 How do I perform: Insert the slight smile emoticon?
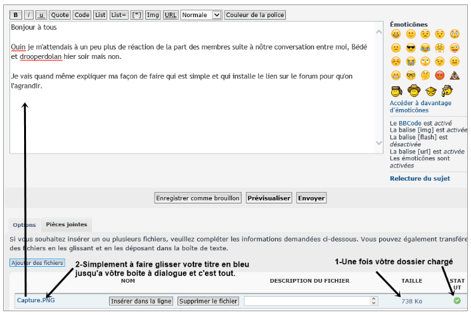coord(410,34)
